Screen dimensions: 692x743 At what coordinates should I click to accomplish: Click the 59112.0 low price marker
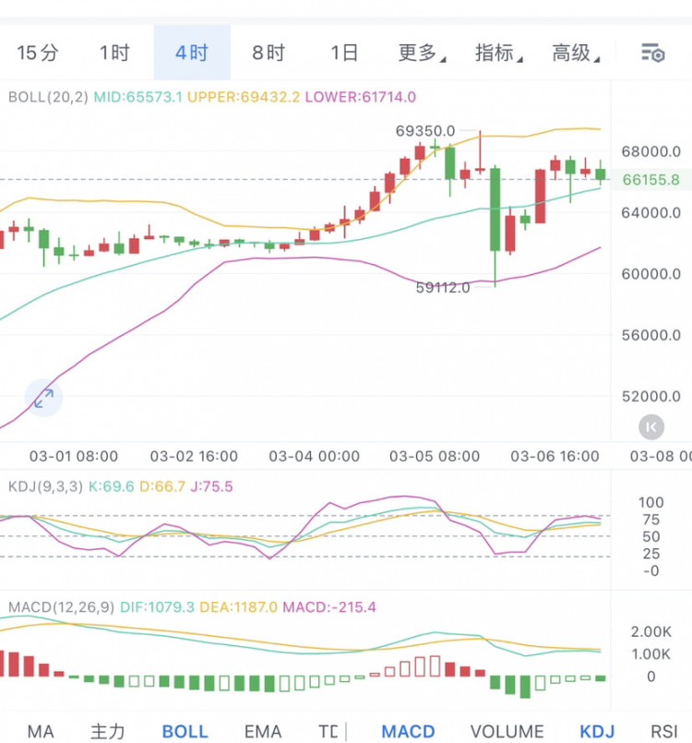pos(443,287)
